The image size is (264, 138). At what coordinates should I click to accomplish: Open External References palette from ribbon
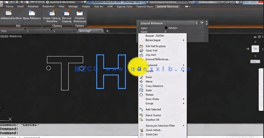click(80, 13)
